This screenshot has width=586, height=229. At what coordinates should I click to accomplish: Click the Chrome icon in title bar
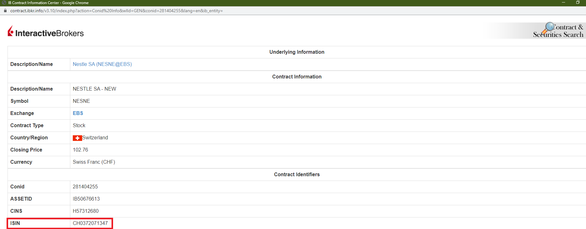pyautogui.click(x=4, y=3)
